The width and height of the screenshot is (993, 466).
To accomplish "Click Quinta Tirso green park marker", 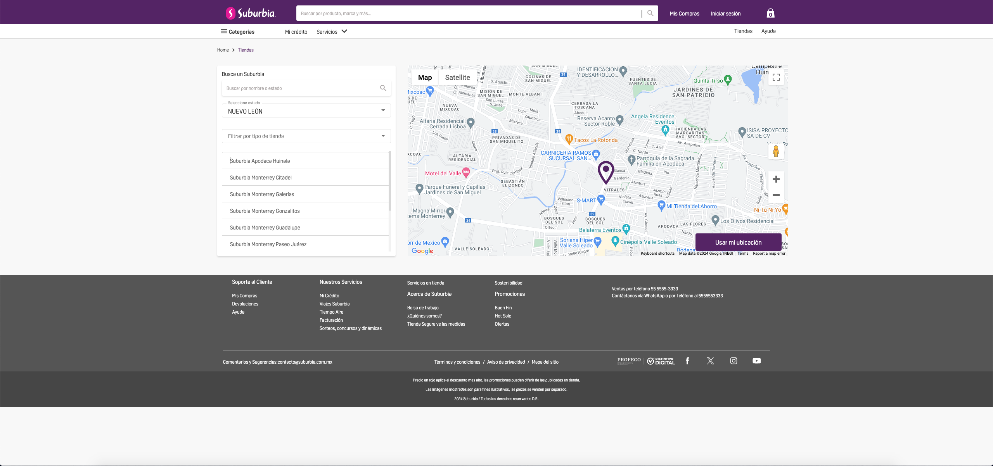I will [x=728, y=80].
